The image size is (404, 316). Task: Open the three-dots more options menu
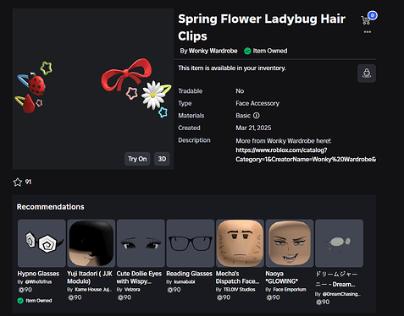click(368, 32)
